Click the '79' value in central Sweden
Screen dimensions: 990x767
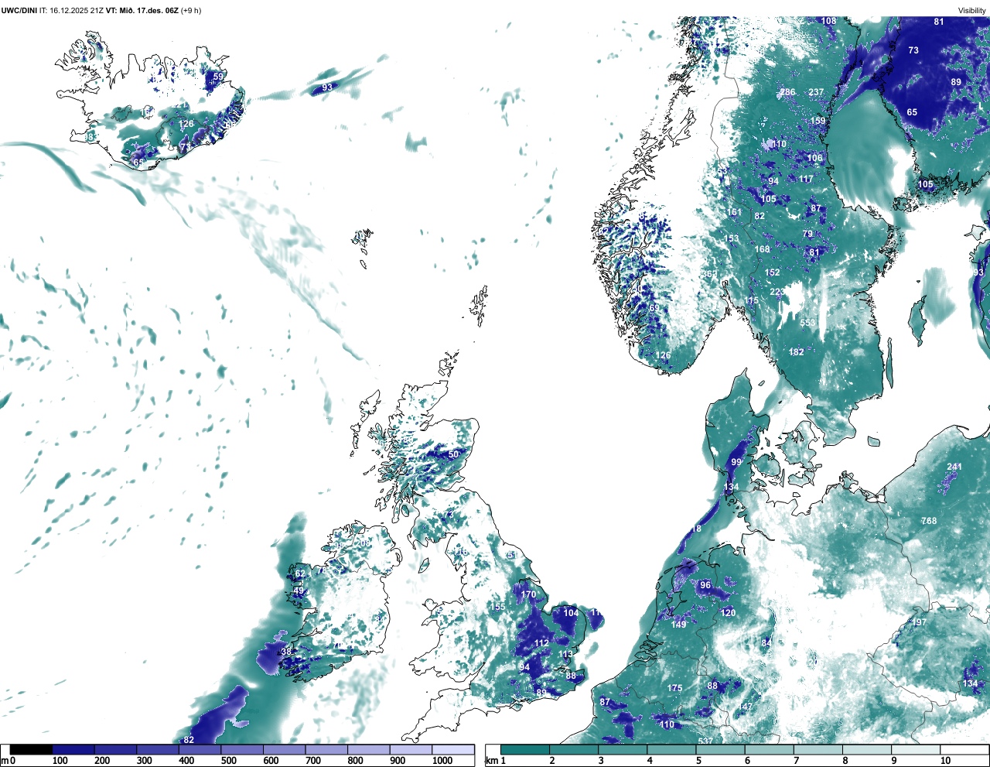point(807,234)
